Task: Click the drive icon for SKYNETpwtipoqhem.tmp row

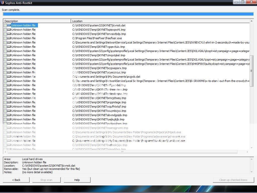Action: coord(9,123)
